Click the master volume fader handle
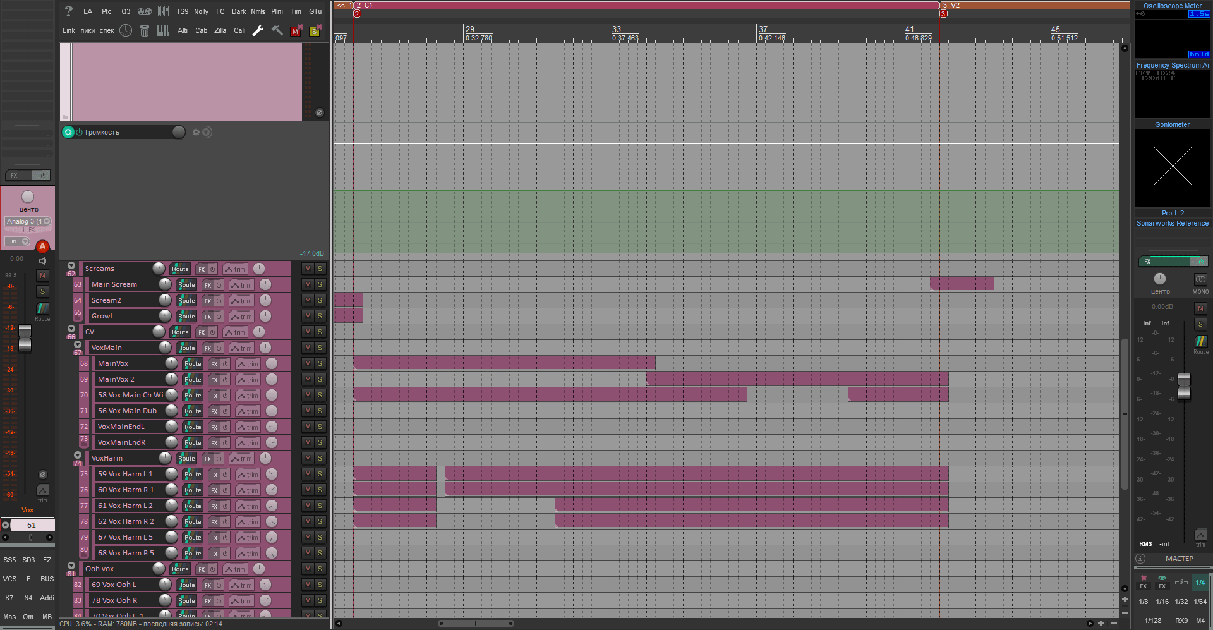 tap(1184, 386)
